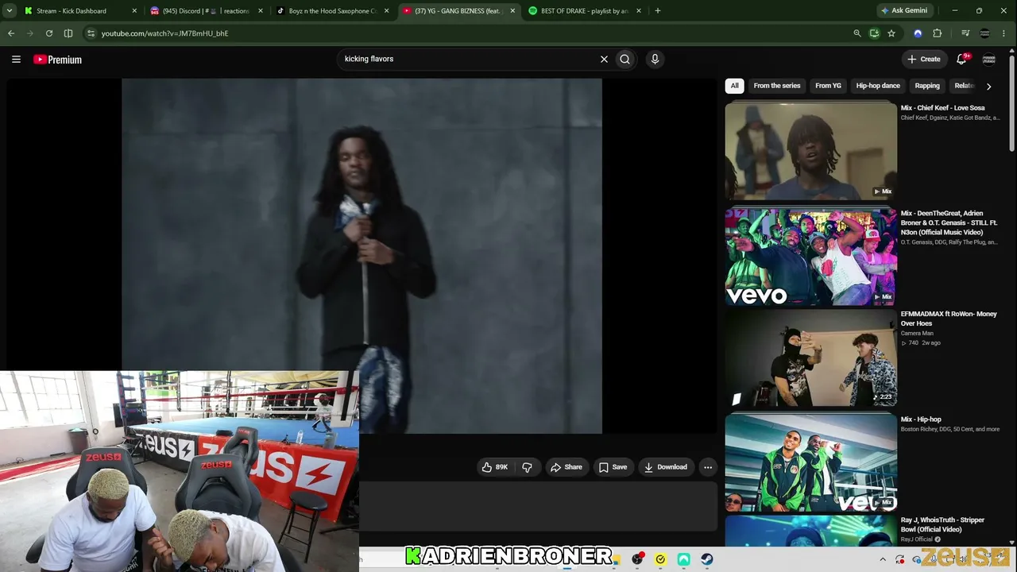Close the BEST OF DRAKE tab

639,11
